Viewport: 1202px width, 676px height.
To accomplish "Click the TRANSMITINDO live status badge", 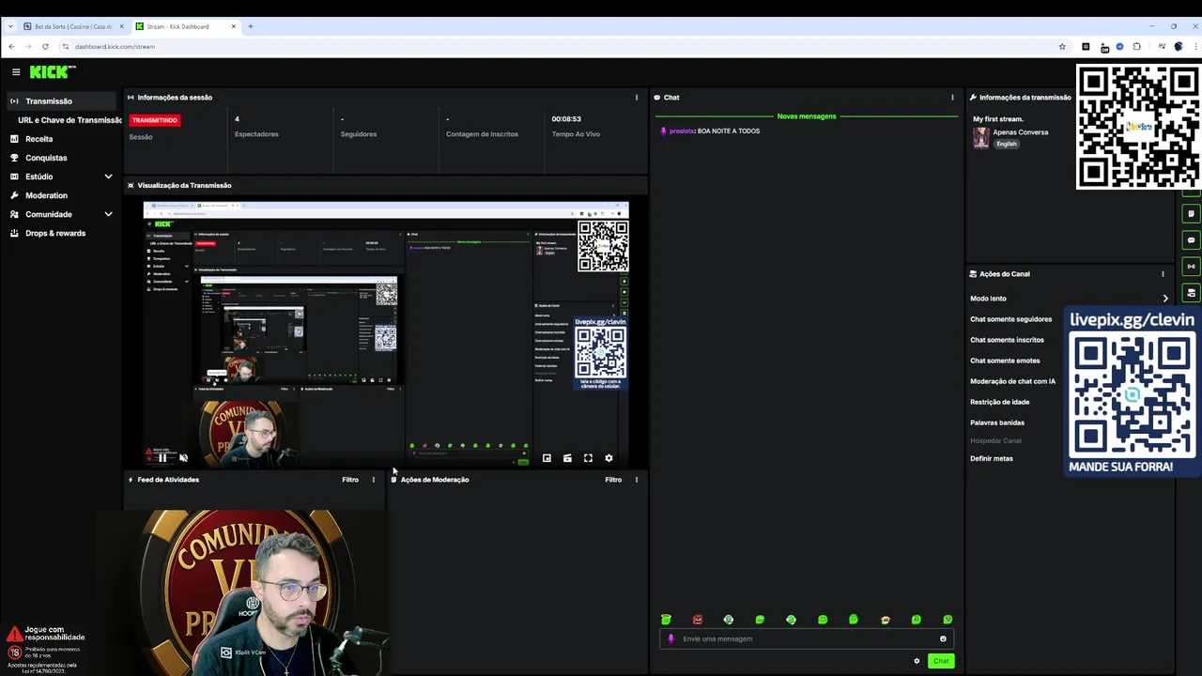I will tap(154, 120).
